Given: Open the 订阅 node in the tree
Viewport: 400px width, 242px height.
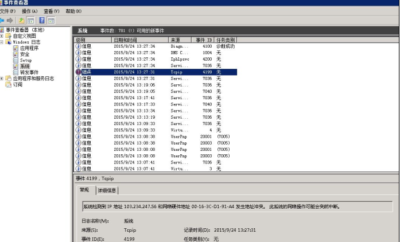Looking at the screenshot, I should click(x=17, y=84).
